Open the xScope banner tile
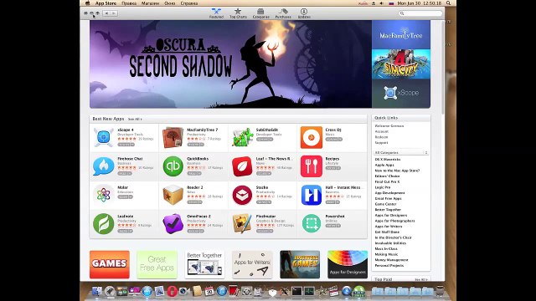Viewport: 536px width, 301px height. (401, 94)
